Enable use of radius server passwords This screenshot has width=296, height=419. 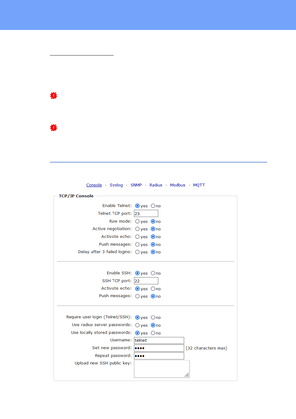(x=137, y=325)
